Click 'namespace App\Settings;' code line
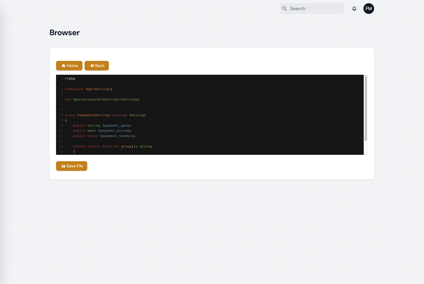424x284 pixels. click(89, 89)
